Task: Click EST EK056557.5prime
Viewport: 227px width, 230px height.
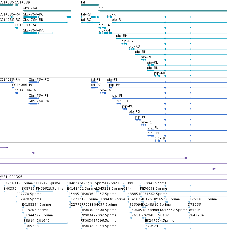Action: tap(173, 210)
